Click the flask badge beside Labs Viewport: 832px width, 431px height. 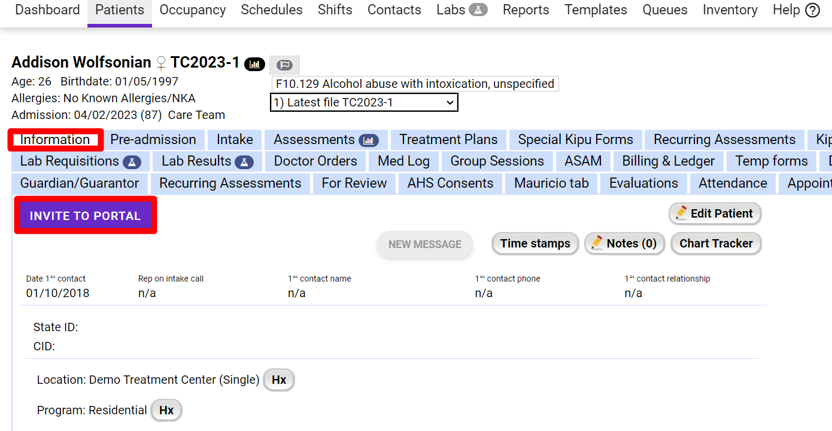[x=478, y=10]
